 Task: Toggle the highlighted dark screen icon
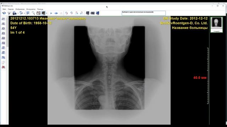pyautogui.click(x=43, y=13)
